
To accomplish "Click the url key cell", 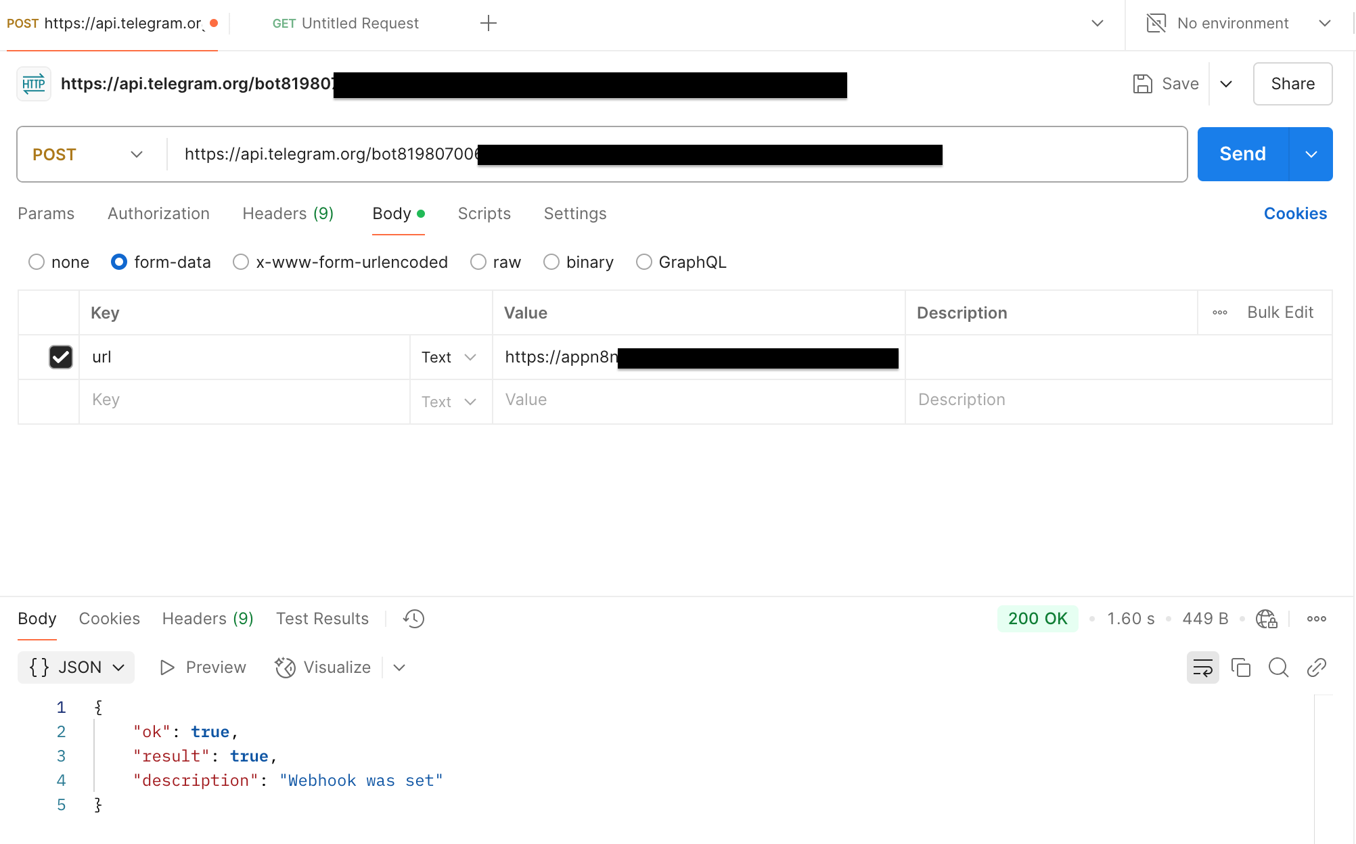I will (245, 357).
